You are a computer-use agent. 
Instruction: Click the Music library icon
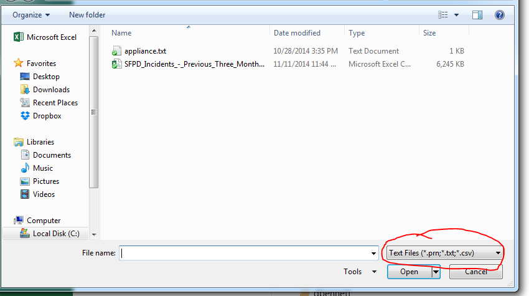click(x=25, y=168)
